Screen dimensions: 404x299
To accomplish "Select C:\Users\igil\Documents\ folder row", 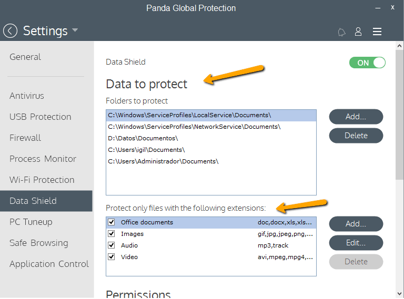I will pos(211,150).
